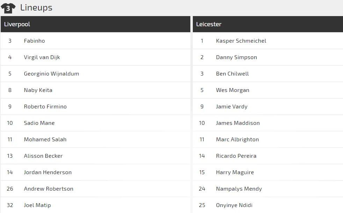Select Harry Maguire row

pos(268,172)
